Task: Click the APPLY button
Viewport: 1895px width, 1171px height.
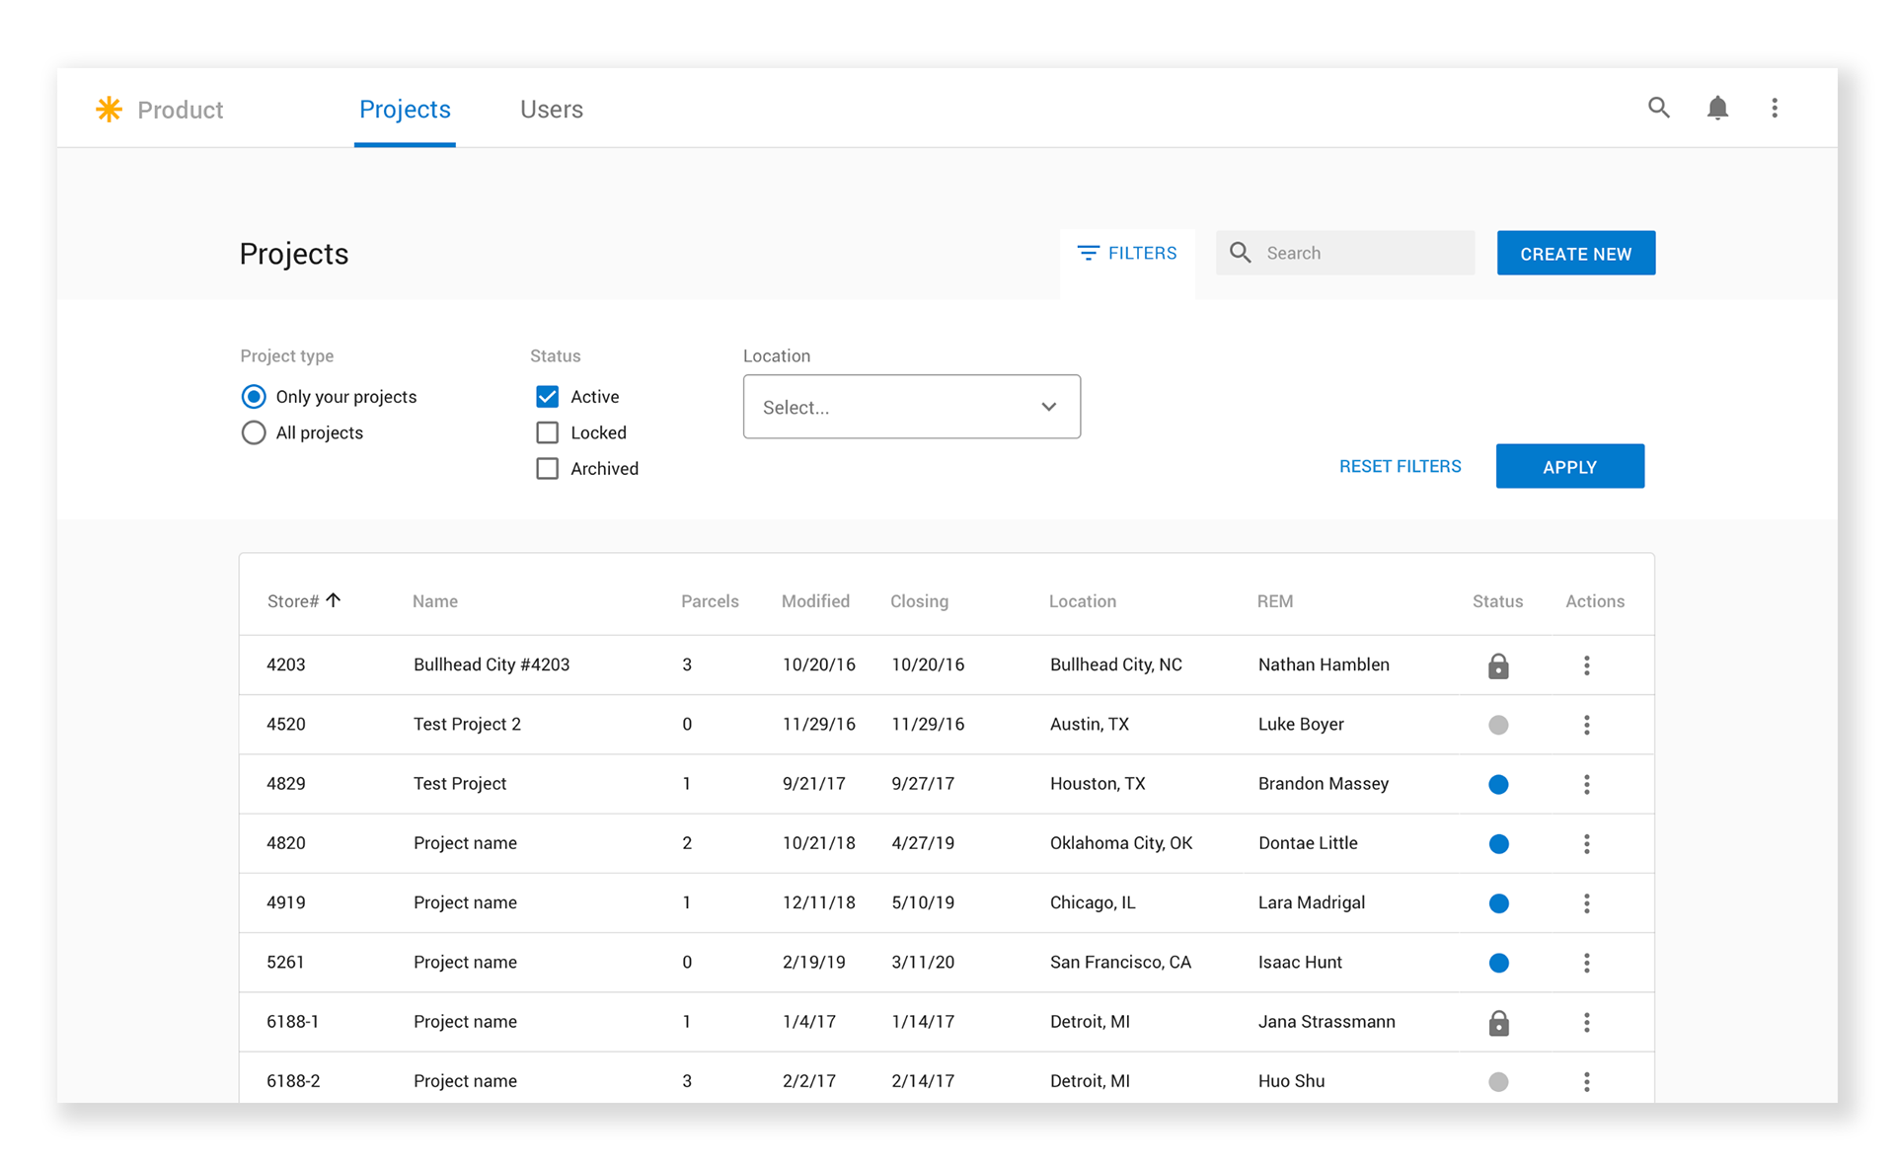Action: pyautogui.click(x=1569, y=466)
